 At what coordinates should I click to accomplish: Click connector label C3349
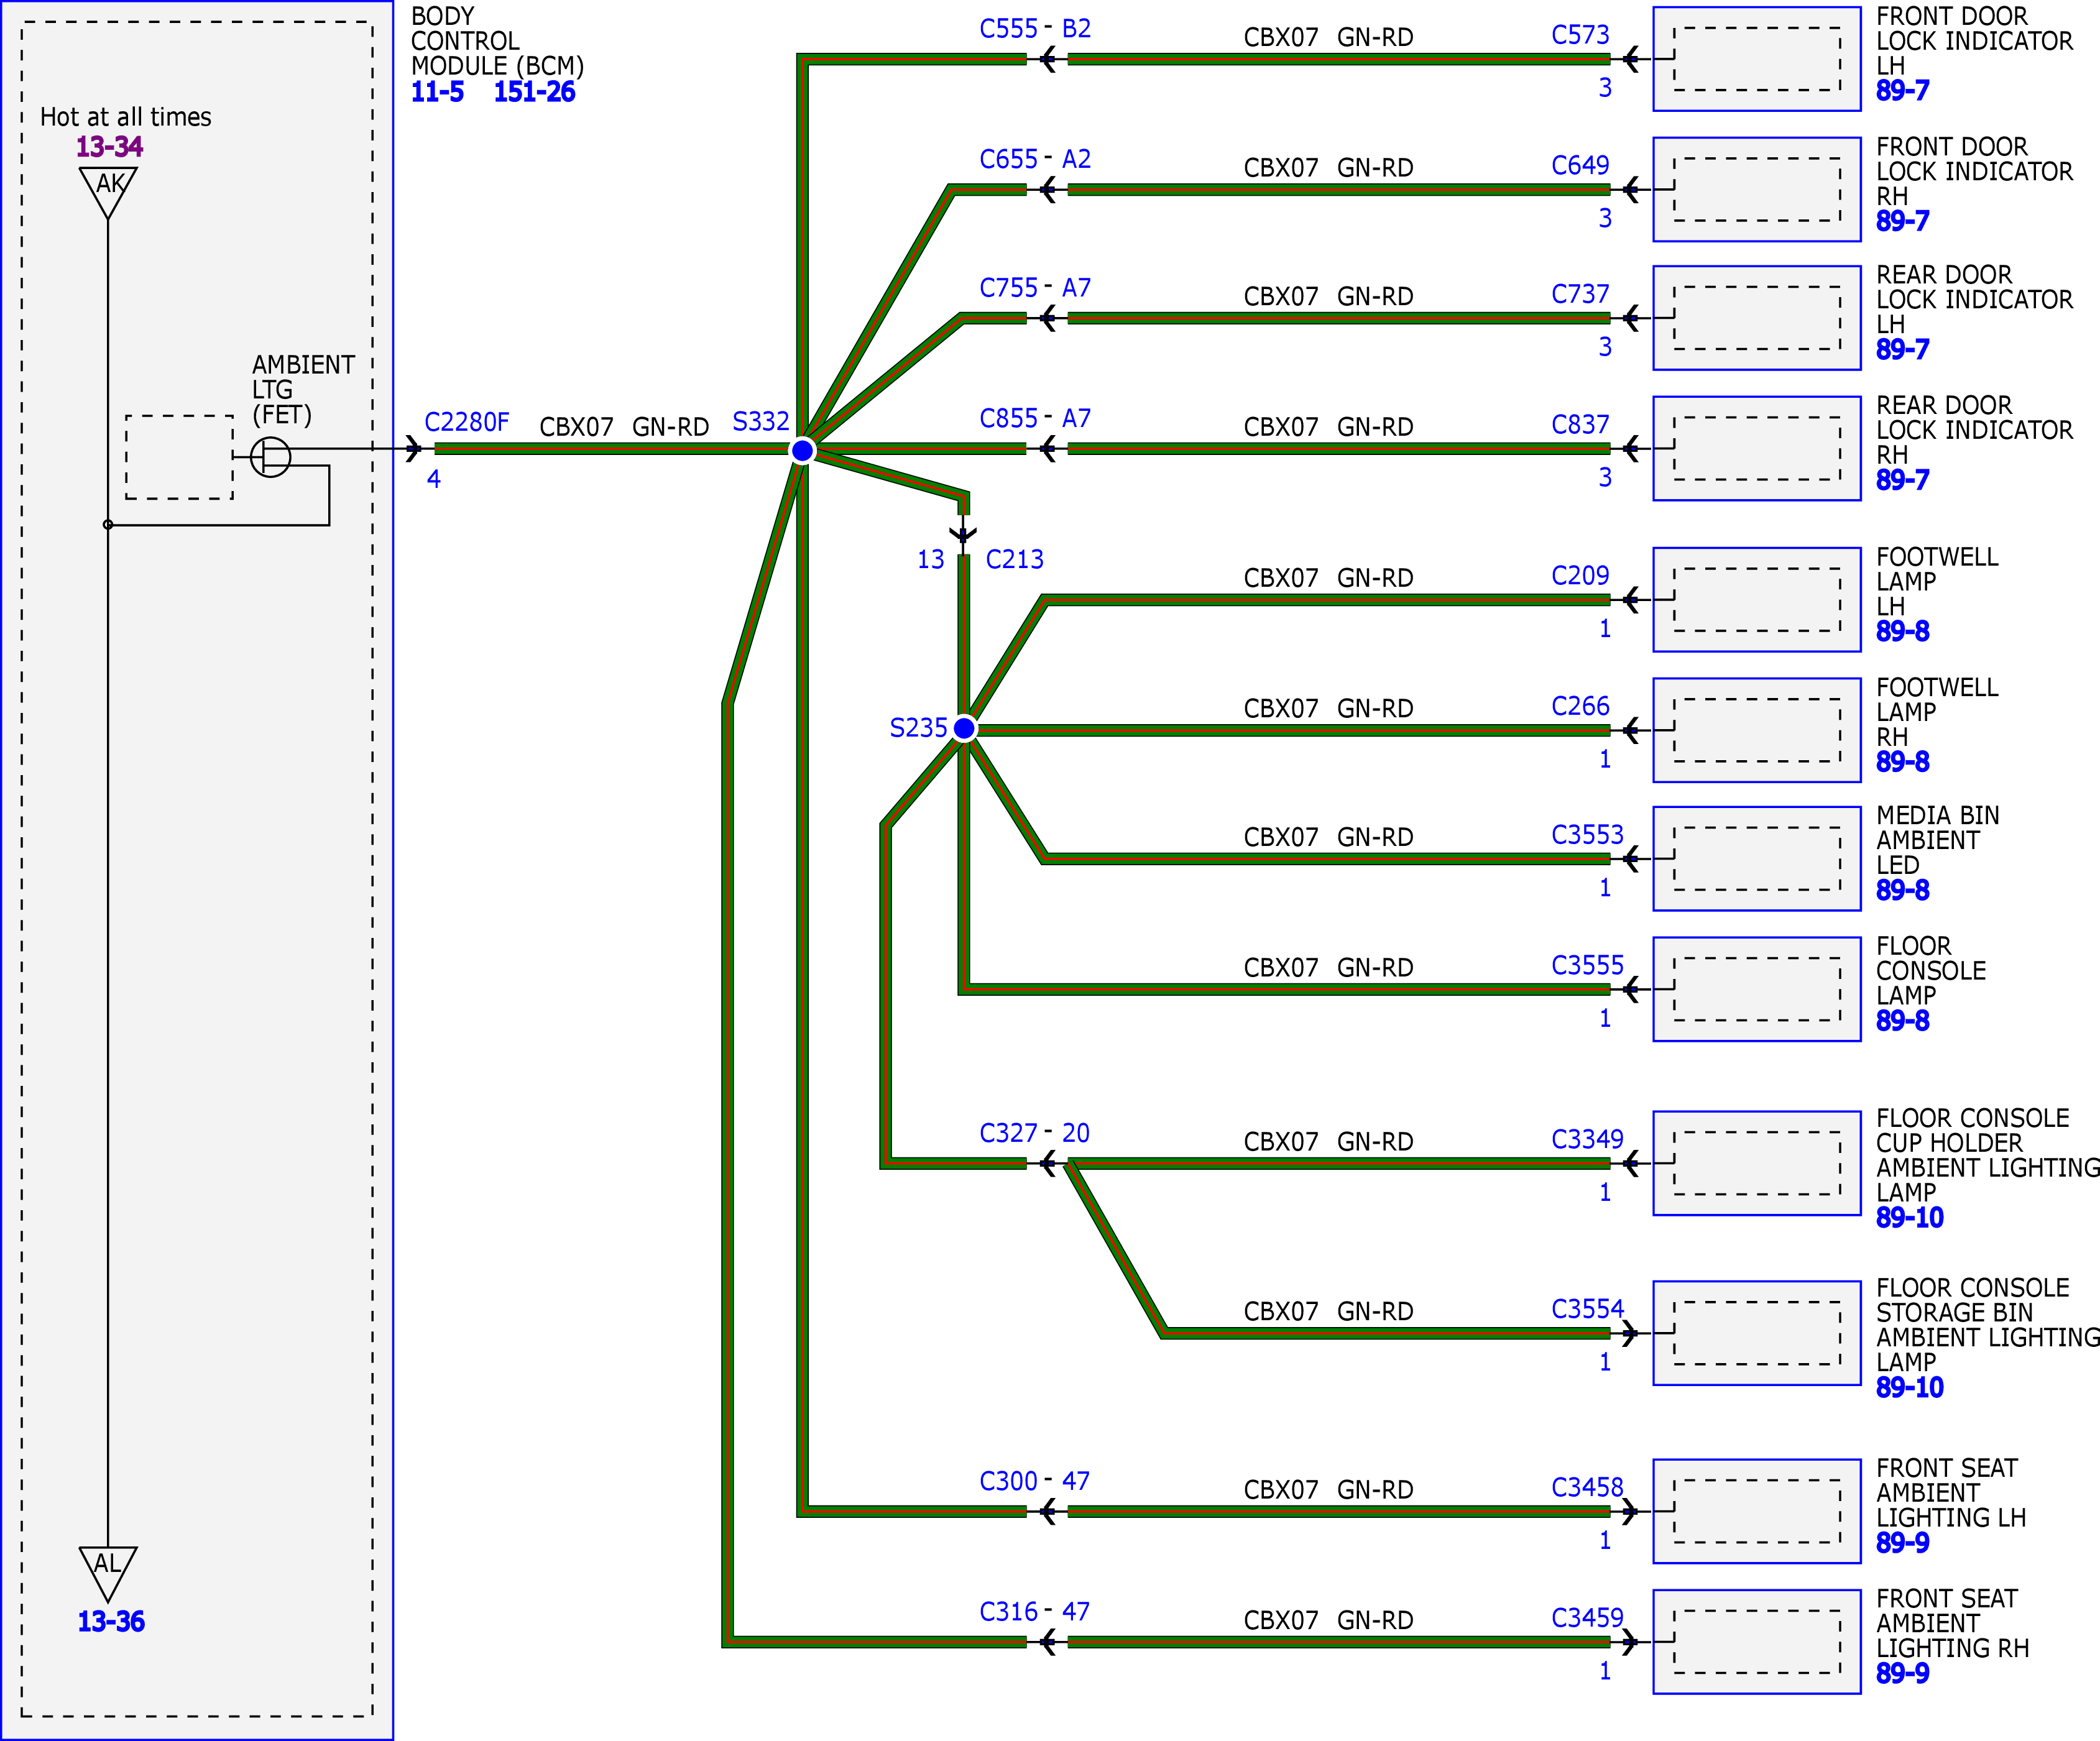(x=1587, y=1139)
